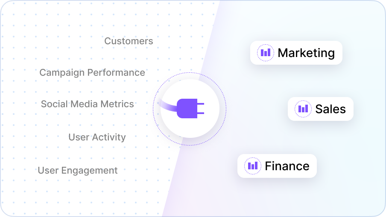Image resolution: width=386 pixels, height=217 pixels.
Task: Click the purple plug connector icon
Action: (190, 108)
